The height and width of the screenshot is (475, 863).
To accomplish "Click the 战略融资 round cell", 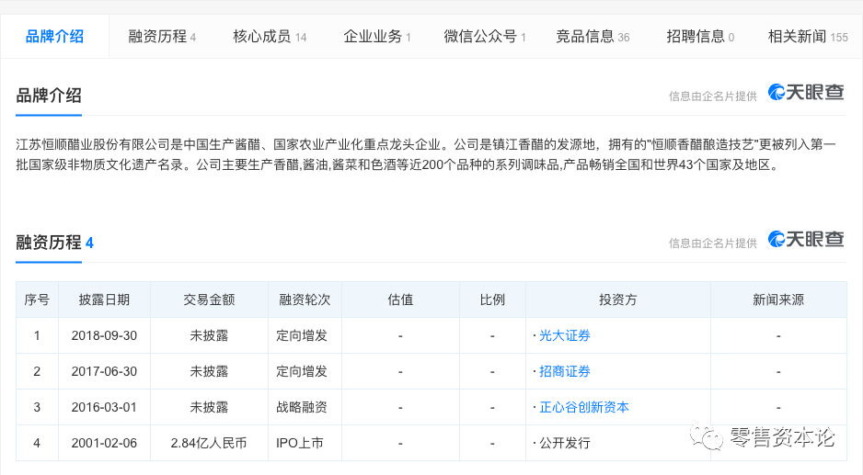I will pyautogui.click(x=305, y=407).
